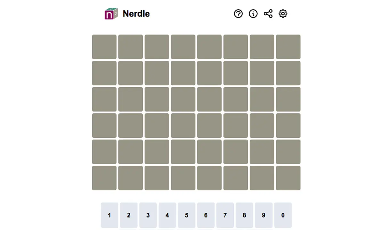The height and width of the screenshot is (230, 384).
Task: Select the last tile of the first row
Action: 288,47
